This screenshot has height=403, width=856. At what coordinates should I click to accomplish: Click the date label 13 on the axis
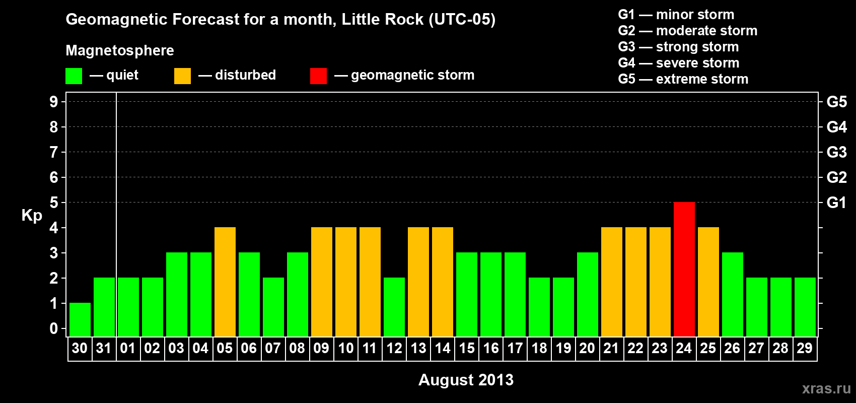click(x=418, y=348)
